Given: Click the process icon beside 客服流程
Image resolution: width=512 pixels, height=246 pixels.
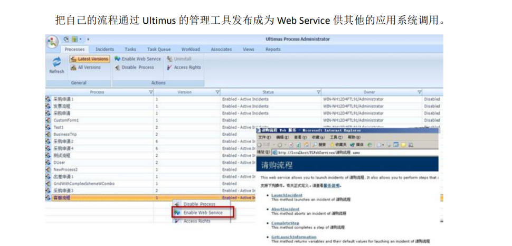Looking at the screenshot, I should coord(48,197).
